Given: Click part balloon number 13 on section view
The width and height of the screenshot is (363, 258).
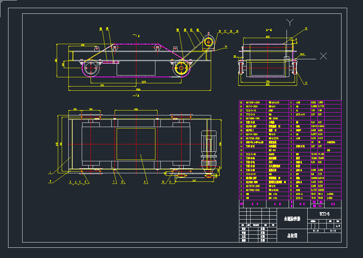Looking at the screenshot, I should pos(306,28).
